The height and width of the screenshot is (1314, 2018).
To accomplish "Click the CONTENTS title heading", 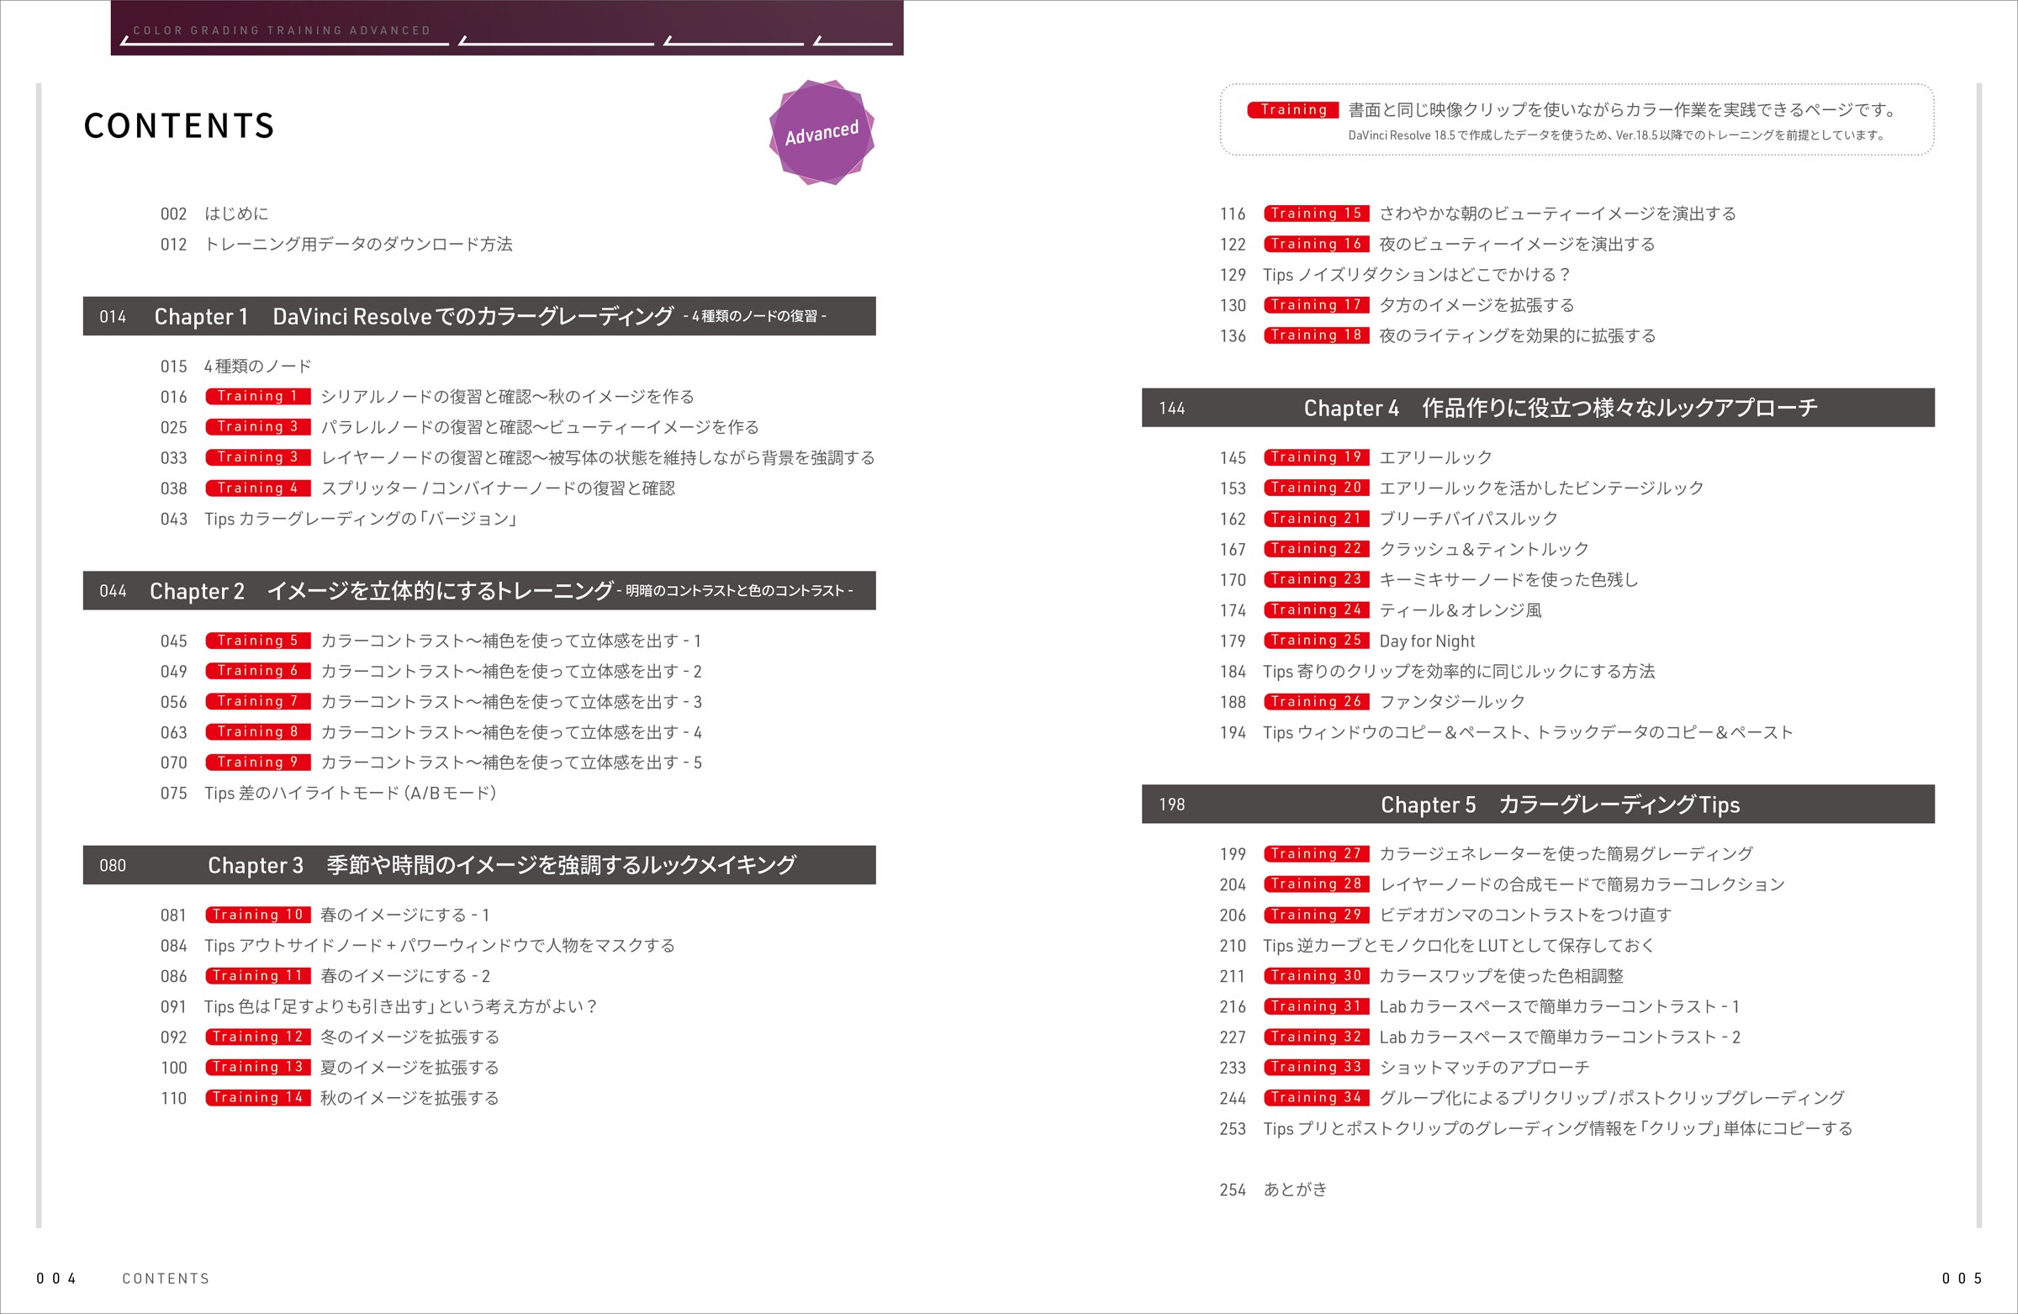I will (x=179, y=126).
